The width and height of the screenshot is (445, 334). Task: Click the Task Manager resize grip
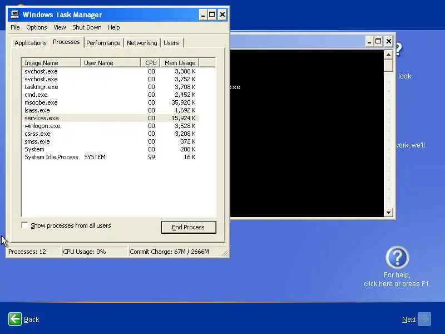tap(225, 253)
